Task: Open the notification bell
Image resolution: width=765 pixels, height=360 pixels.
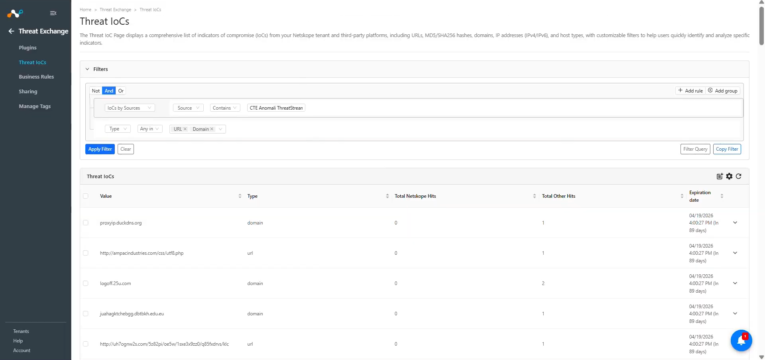Action: (x=741, y=340)
